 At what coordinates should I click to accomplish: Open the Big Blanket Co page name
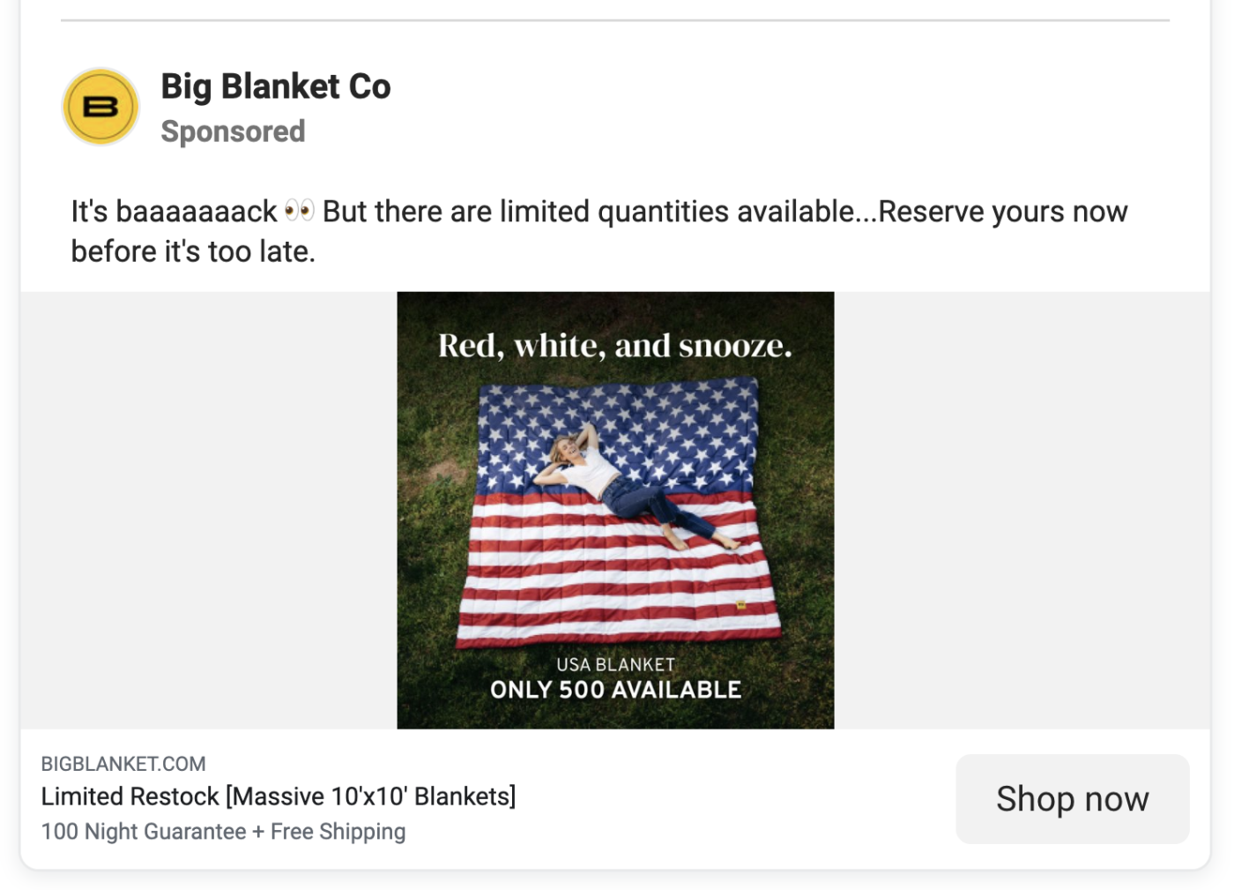coord(276,86)
